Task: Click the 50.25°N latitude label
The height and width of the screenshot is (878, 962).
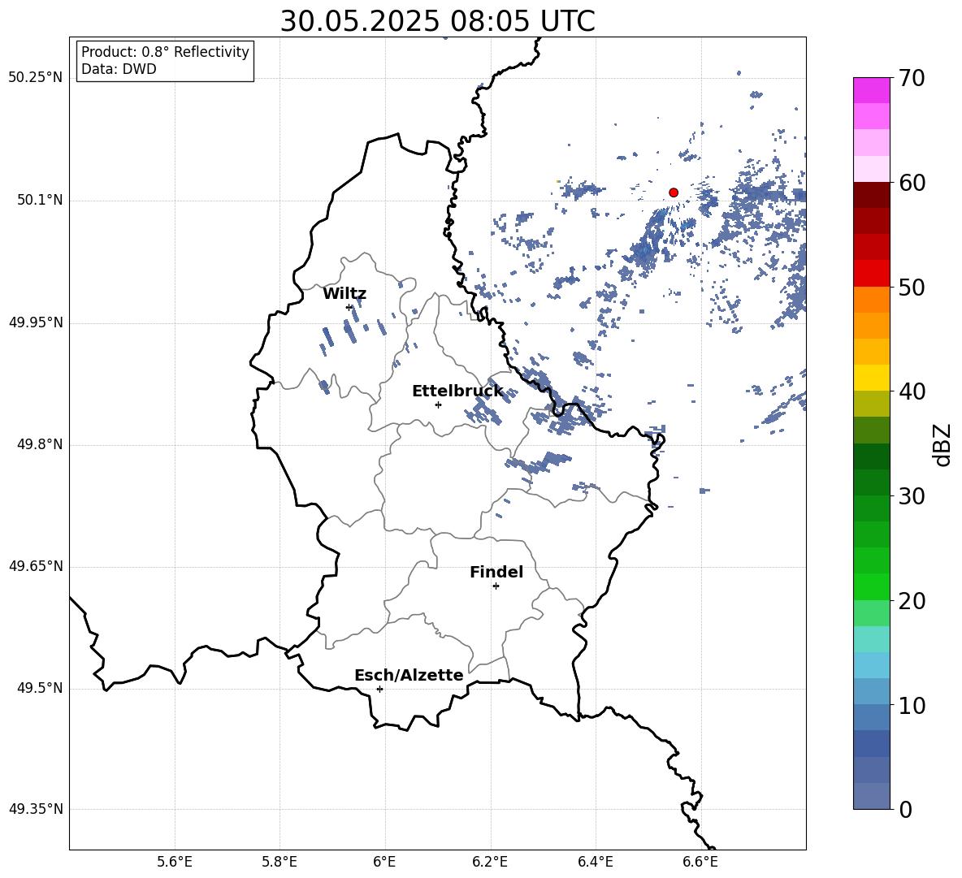Action: (x=36, y=78)
